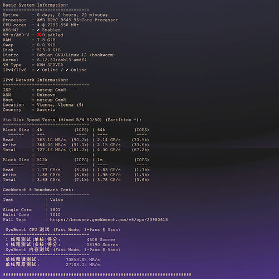Click the red X next to Disabled
The width and height of the screenshot is (279, 279).
(39, 35)
